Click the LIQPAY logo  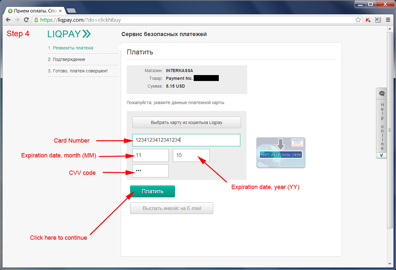coord(69,34)
